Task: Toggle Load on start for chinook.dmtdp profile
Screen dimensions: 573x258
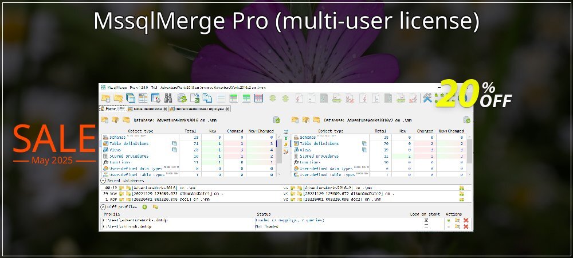Action: tap(426, 226)
